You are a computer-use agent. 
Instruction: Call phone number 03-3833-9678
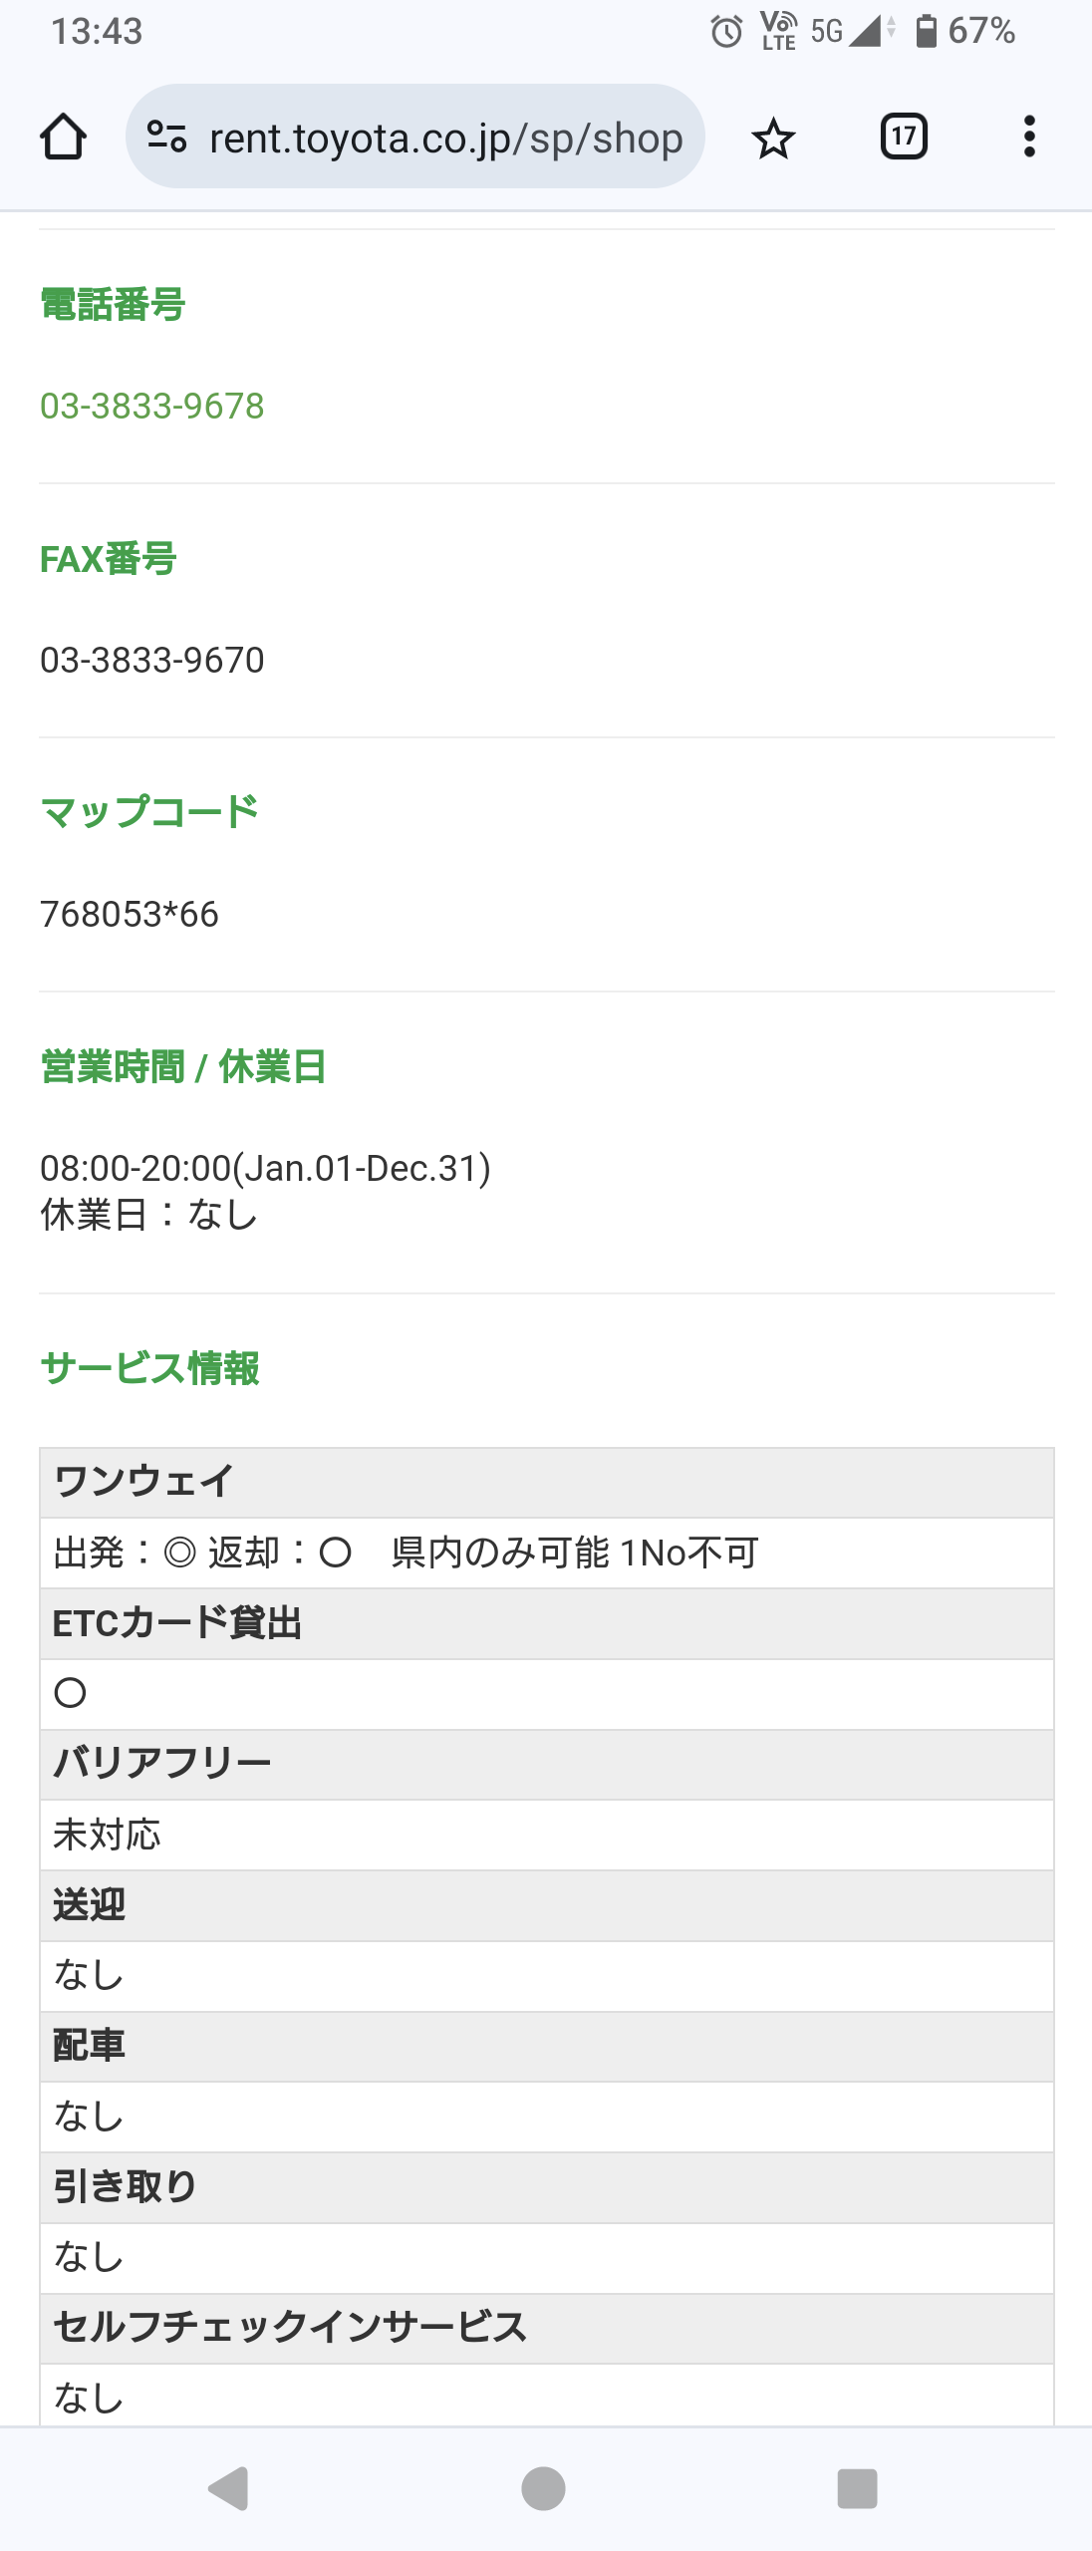152,406
